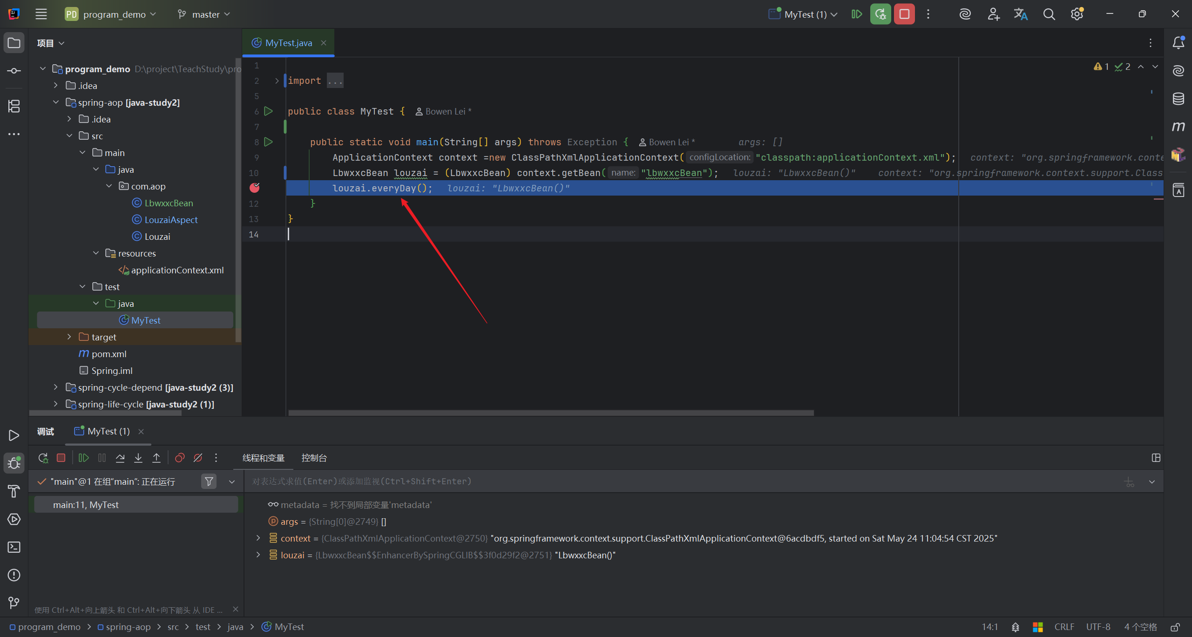
Task: Stop the debug session (red square)
Action: click(x=61, y=458)
